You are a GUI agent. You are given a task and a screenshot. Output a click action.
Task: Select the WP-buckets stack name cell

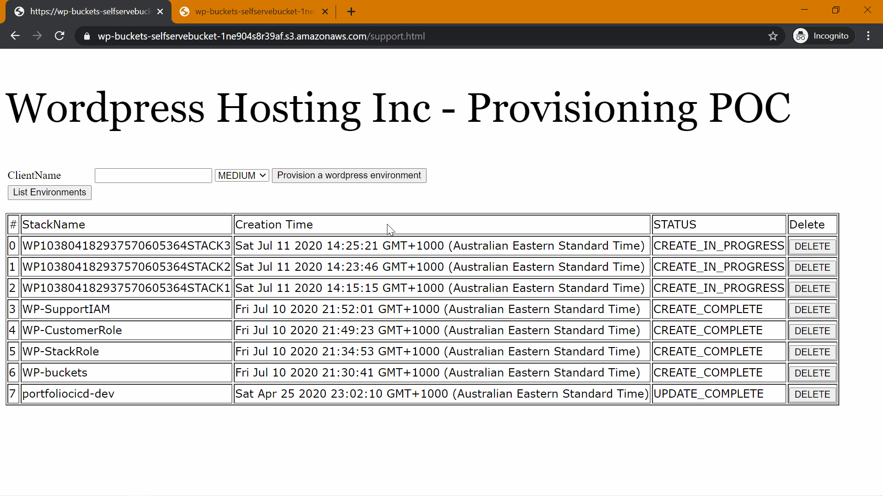(127, 373)
